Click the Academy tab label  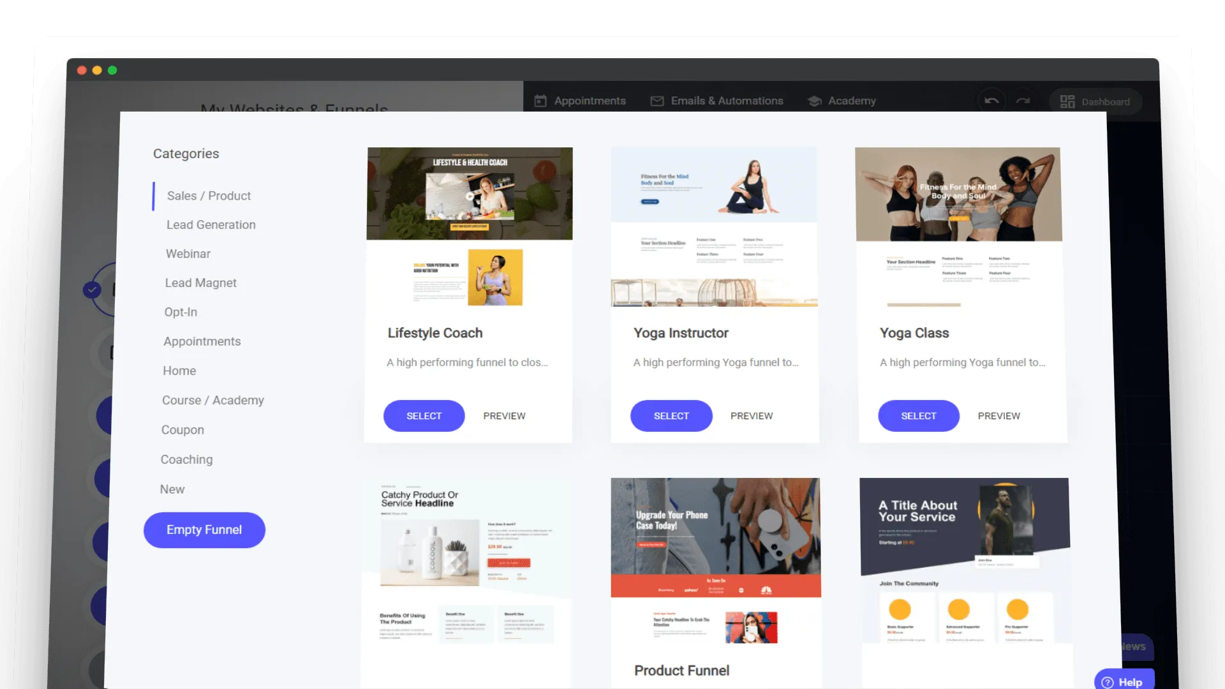(x=852, y=101)
